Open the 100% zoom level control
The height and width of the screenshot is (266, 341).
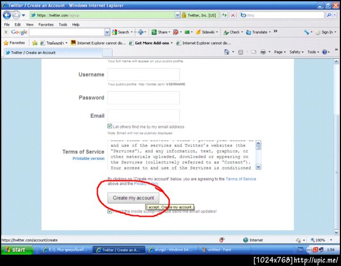321,240
